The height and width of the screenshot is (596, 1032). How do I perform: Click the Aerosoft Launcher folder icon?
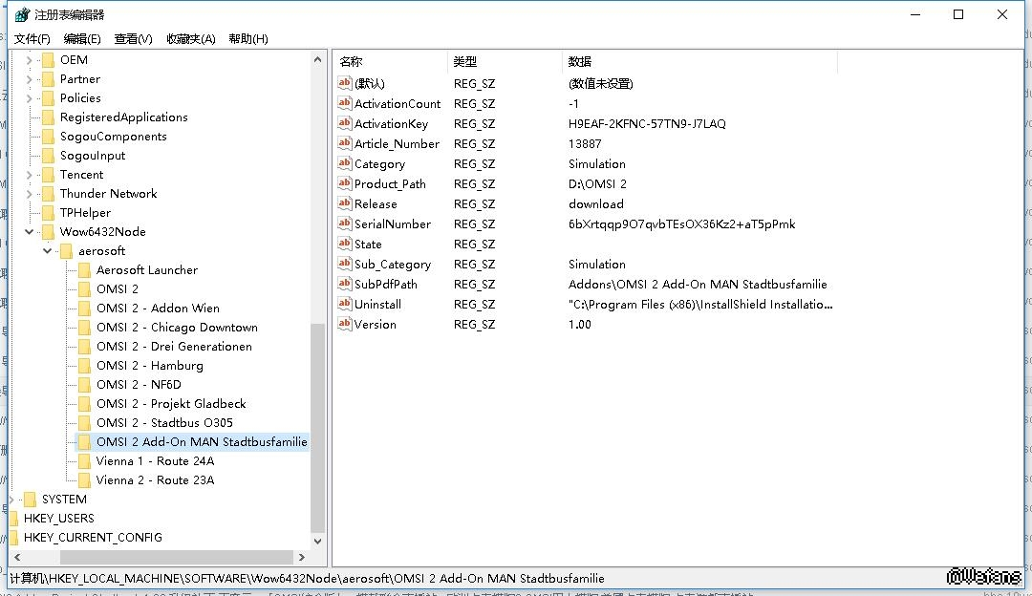click(x=84, y=270)
